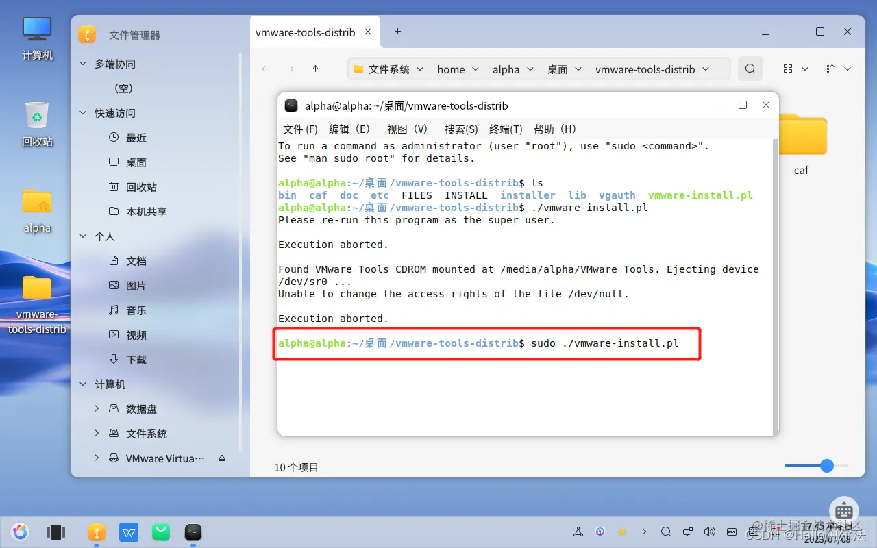877x548 pixels.
Task: Open terminal 终端(T) menu
Action: coord(506,129)
